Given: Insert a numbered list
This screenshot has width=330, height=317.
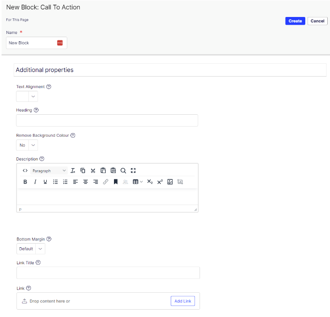Looking at the screenshot, I should (x=65, y=182).
